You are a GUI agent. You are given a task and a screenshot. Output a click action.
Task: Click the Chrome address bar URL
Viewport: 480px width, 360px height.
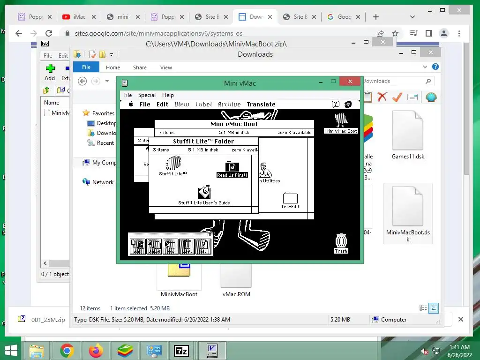(x=158, y=33)
